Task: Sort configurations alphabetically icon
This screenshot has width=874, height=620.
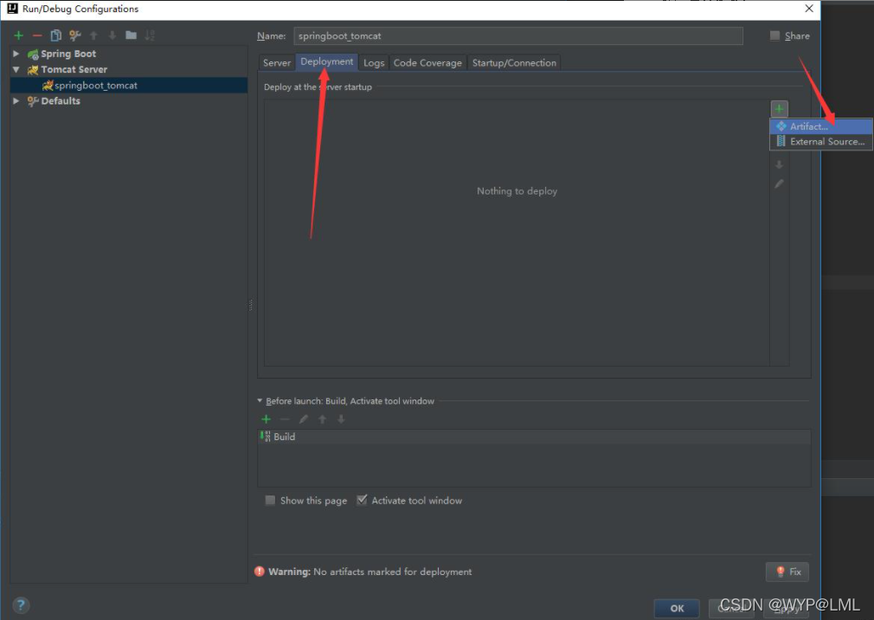Action: click(150, 35)
